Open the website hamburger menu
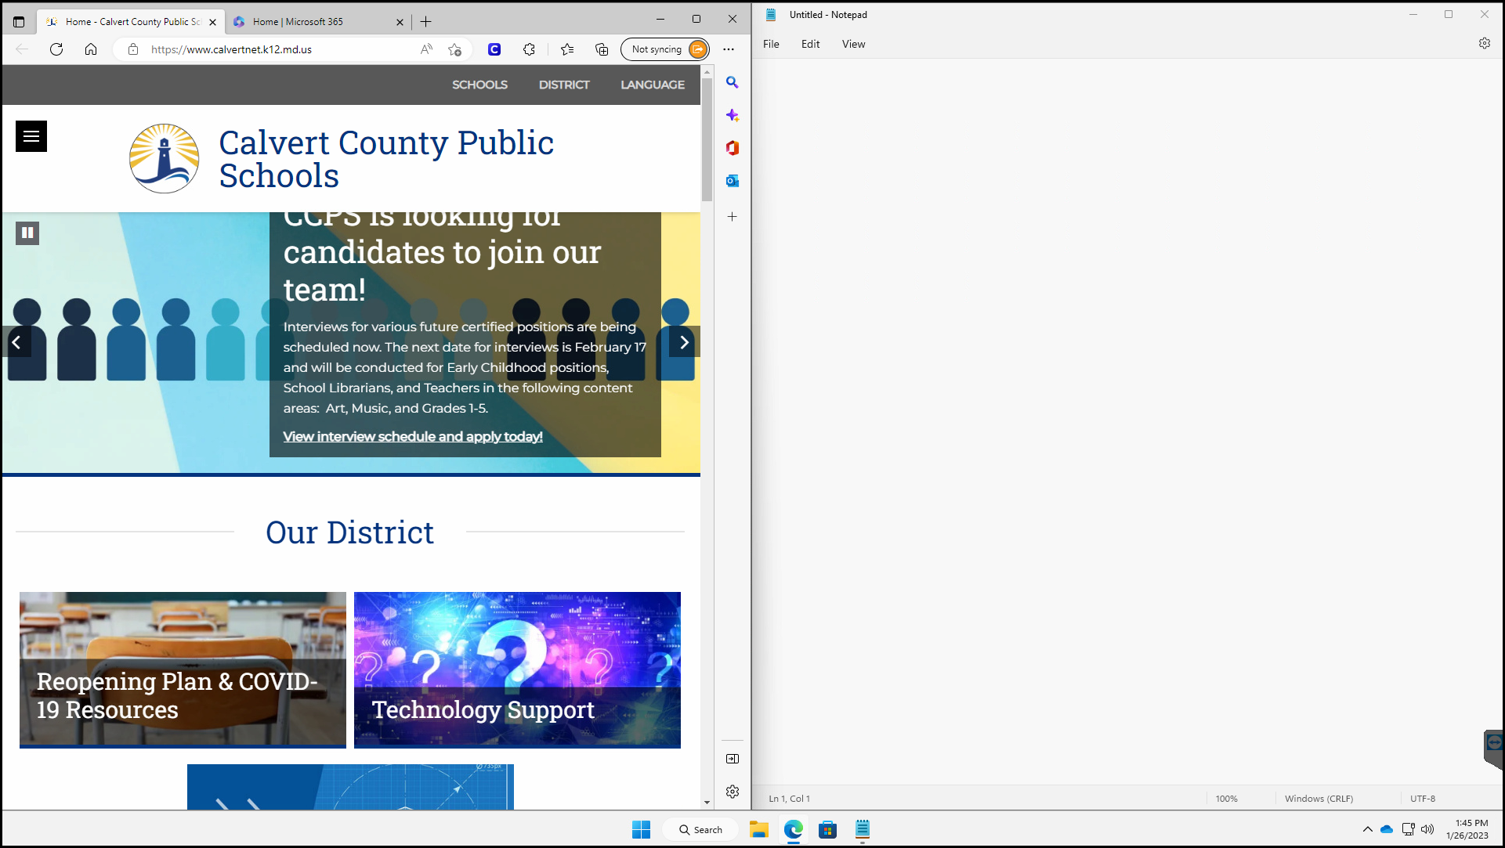The width and height of the screenshot is (1505, 848). [31, 136]
